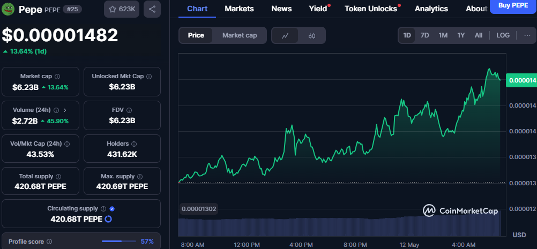Click FDV info icon
Image resolution: width=537 pixels, height=249 pixels.
coord(129,110)
